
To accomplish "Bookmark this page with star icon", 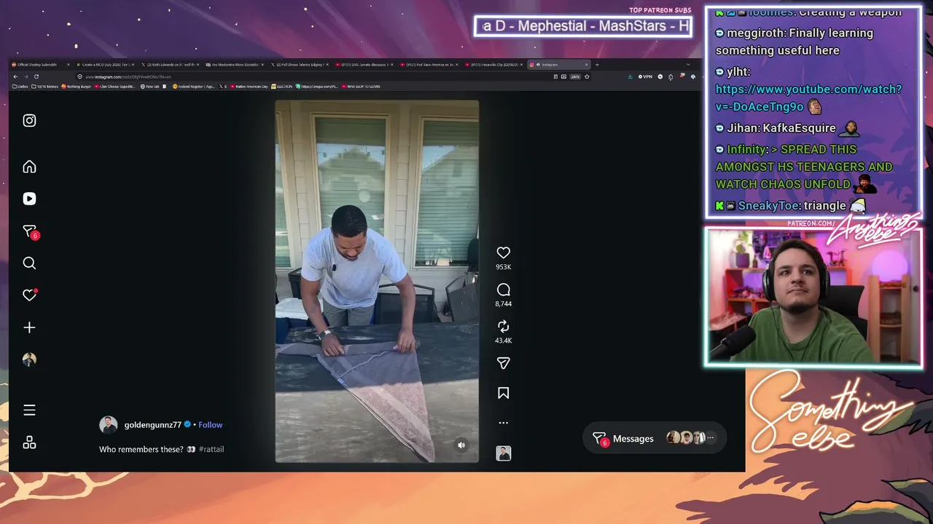I will 587,76.
